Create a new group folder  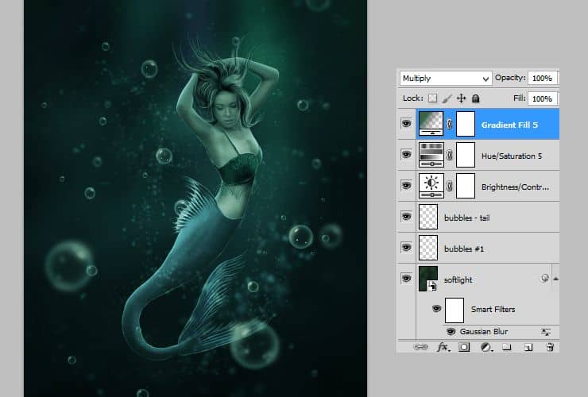(x=507, y=347)
